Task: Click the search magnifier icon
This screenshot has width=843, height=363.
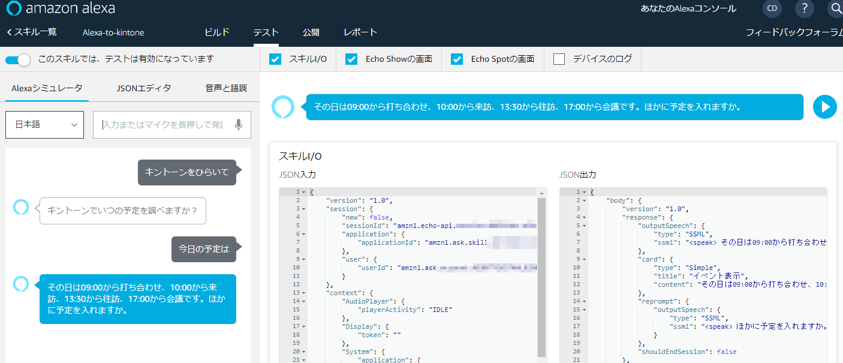Action: pos(836,8)
